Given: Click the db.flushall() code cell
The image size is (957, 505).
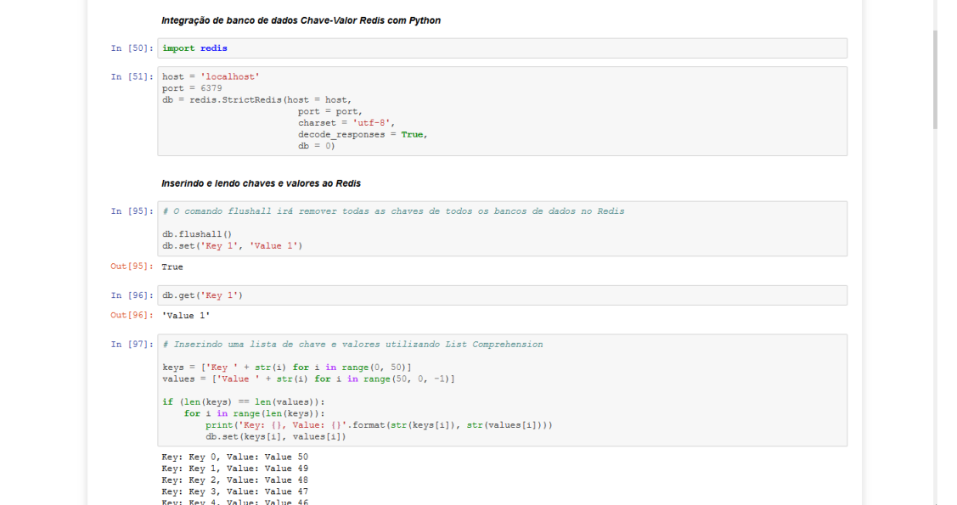Looking at the screenshot, I should [503, 228].
